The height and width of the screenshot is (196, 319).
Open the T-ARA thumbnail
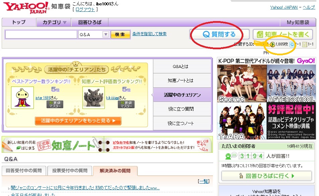[242, 121]
